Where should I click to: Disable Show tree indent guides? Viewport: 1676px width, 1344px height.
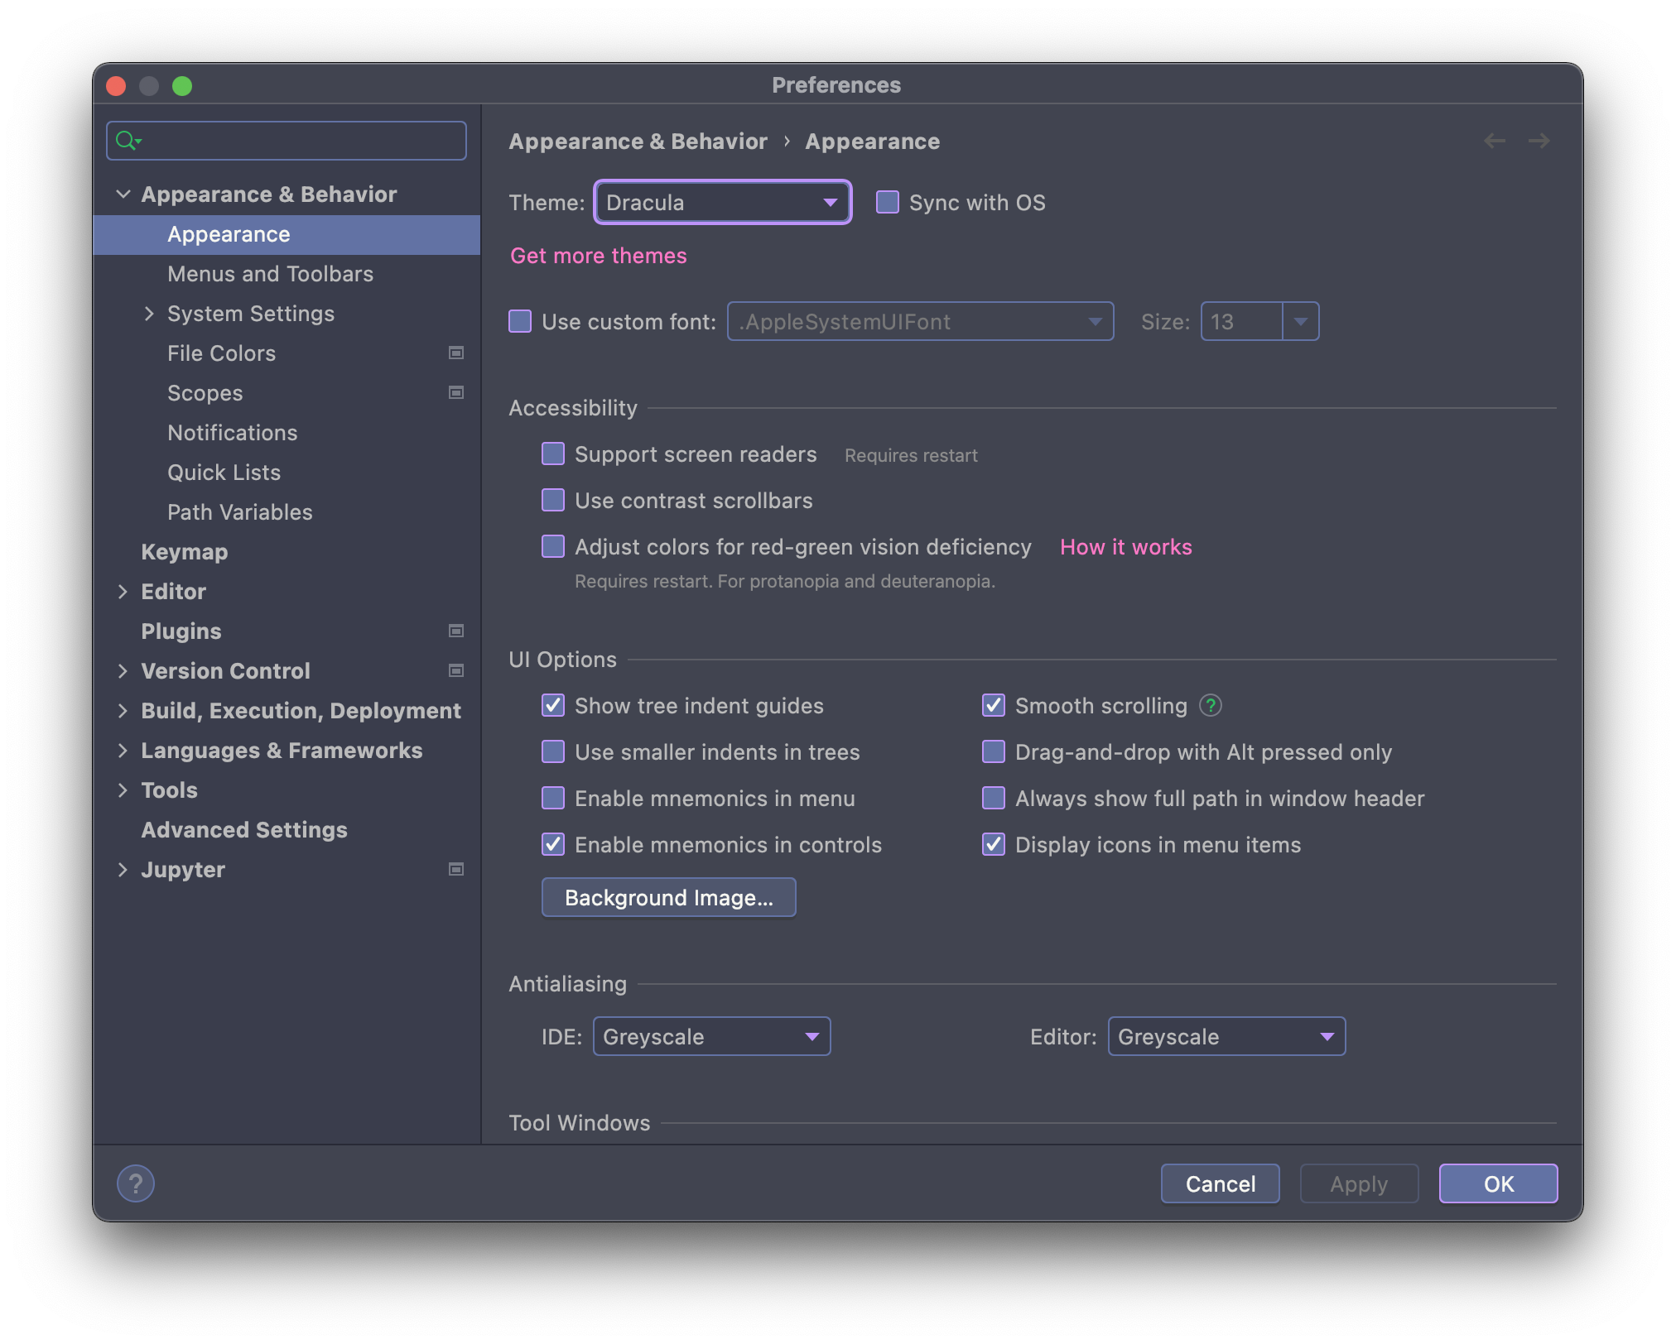point(553,706)
